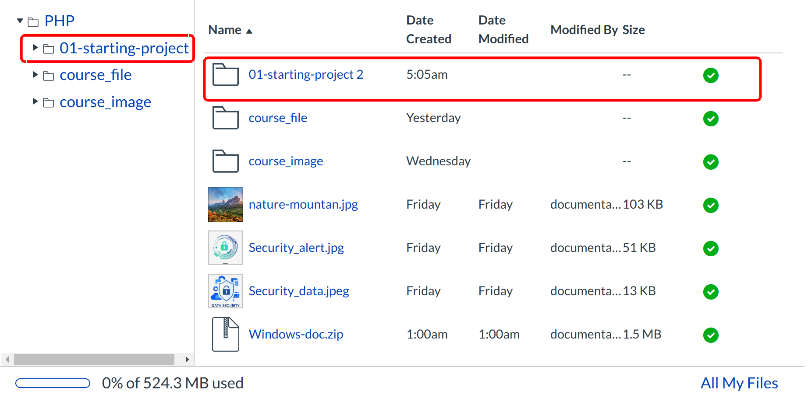
Task: Click the storage usage progress bar
Action: 53,383
